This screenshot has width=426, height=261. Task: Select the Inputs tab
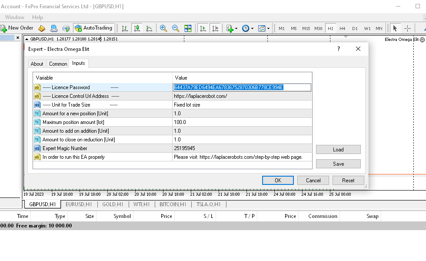click(79, 63)
